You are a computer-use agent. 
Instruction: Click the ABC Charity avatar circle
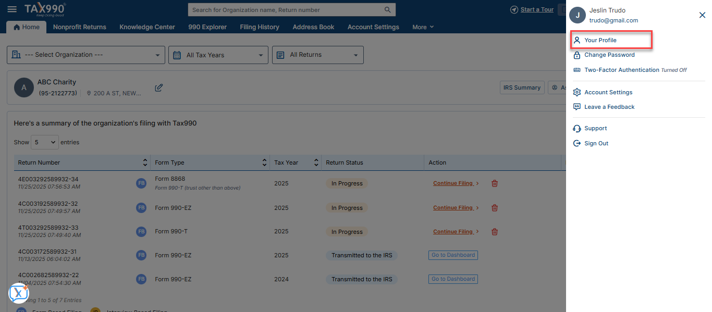(23, 88)
